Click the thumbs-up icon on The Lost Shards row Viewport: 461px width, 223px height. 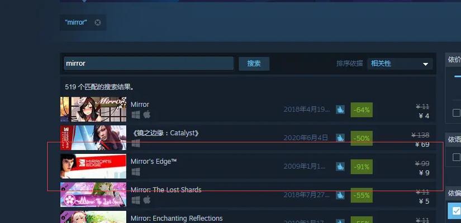pyautogui.click(x=340, y=195)
